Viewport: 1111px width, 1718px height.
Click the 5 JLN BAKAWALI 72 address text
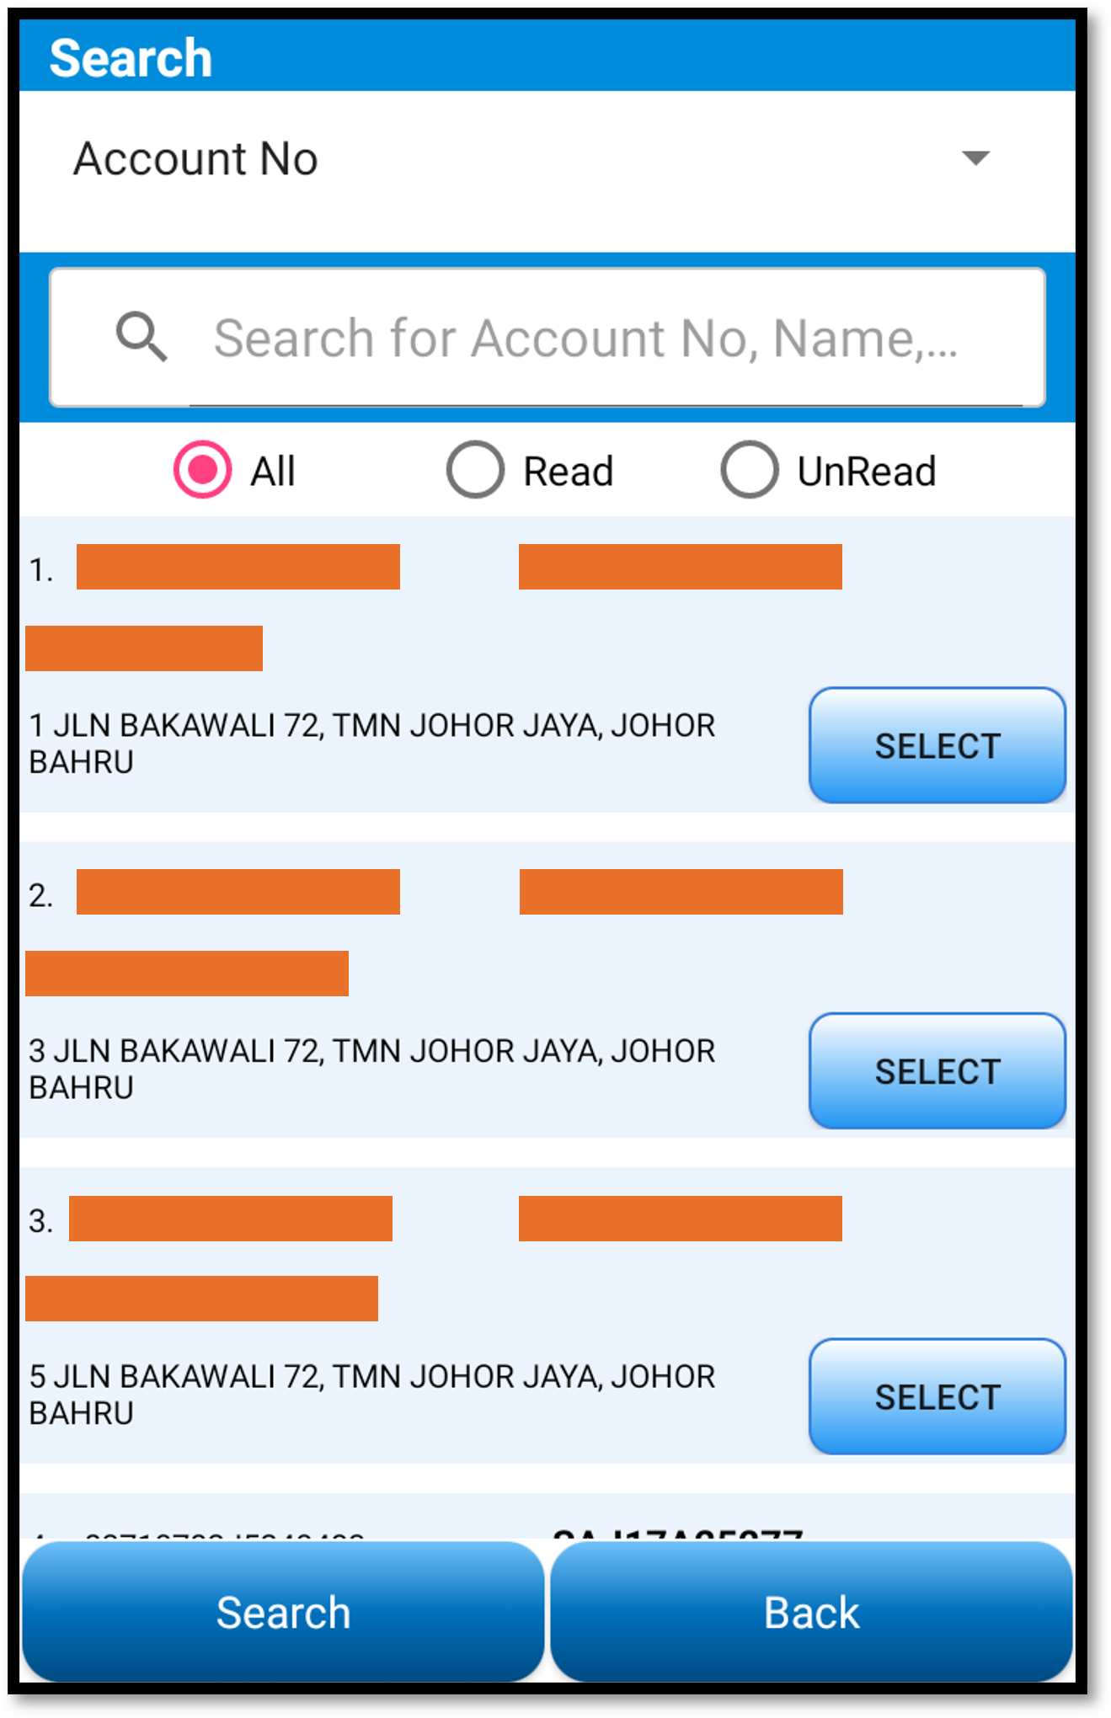[371, 1395]
